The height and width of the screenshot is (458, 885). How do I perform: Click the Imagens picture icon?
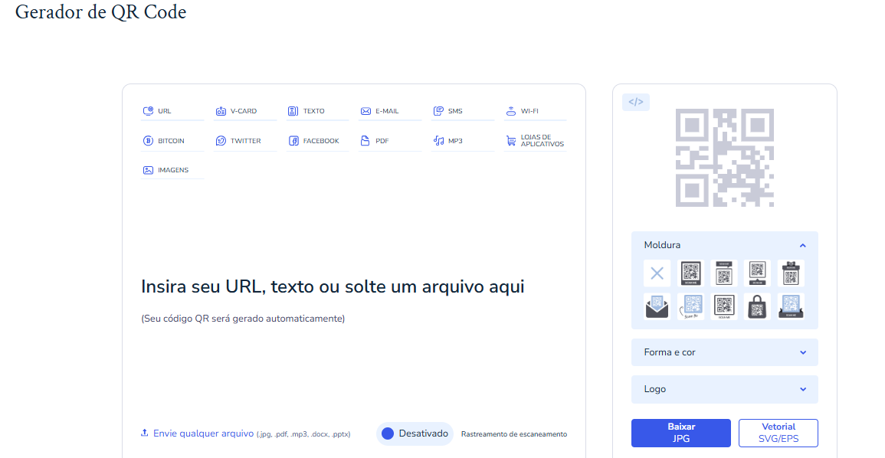[x=148, y=170]
